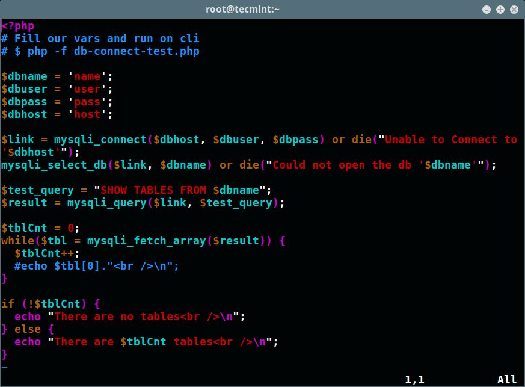Click the $dbuser variable at line start
The width and height of the screenshot is (525, 387).
(x=24, y=89)
